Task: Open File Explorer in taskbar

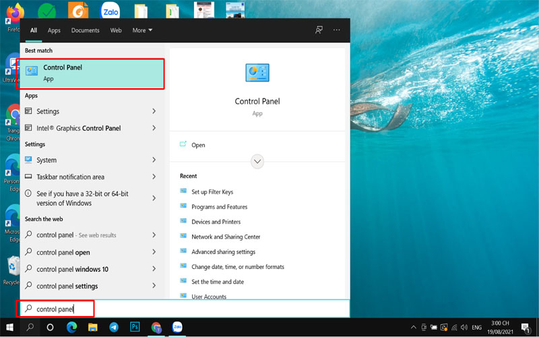Action: click(x=92, y=327)
